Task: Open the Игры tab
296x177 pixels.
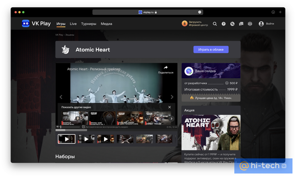Action: coord(61,24)
